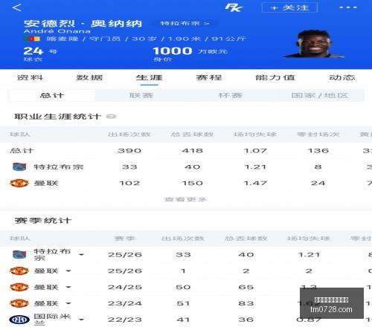
Task: Expand 曼联 24/25 season row arrow
Action: tap(68, 288)
